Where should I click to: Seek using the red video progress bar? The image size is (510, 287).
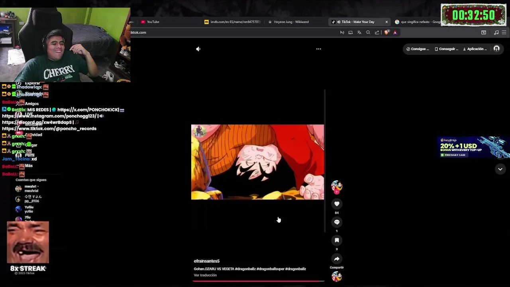(x=258, y=281)
